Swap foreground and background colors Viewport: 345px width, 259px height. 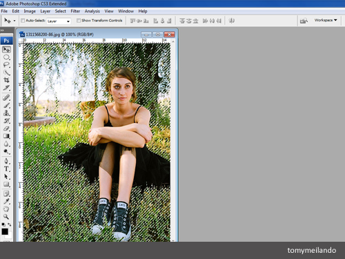(10, 224)
